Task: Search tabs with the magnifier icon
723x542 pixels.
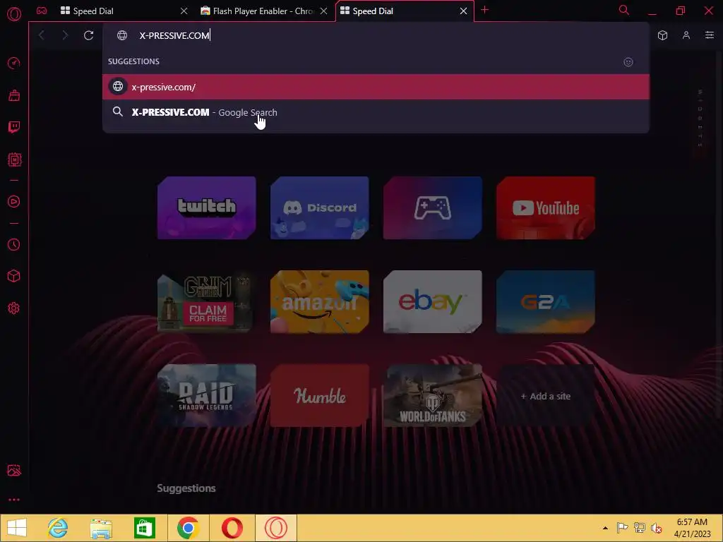Action: coord(624,10)
